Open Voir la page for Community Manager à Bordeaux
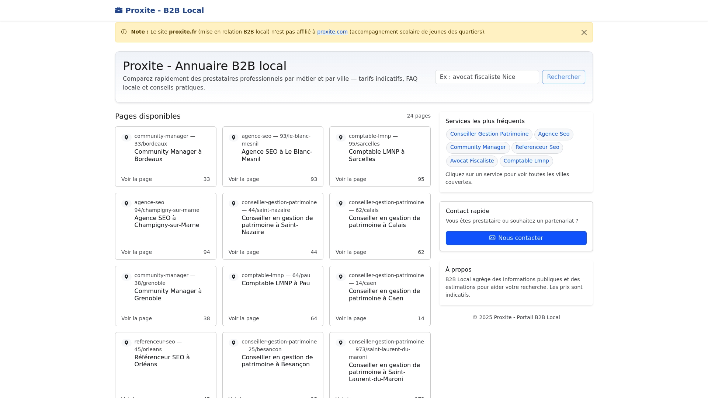 point(136,179)
